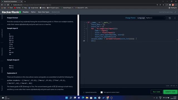This screenshot has width=178, height=100.
Task: Open the editor three-dot options menu
Action: tap(175, 18)
